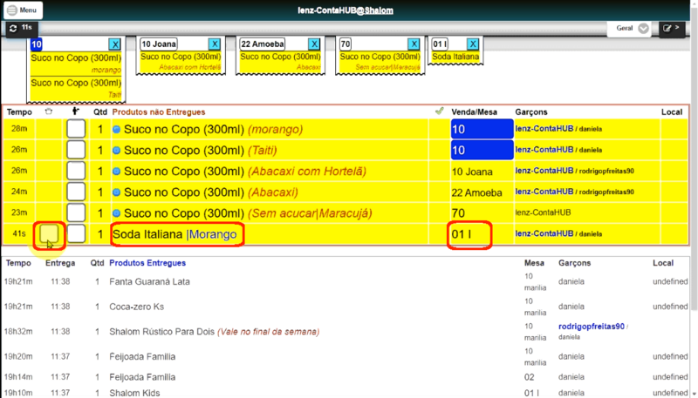Click lenz-ContaHUB link in Soda Italiana row
Screen dimensions: 698x398
click(544, 233)
